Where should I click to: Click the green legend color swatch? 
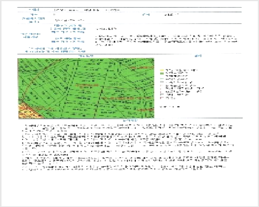coord(162,73)
